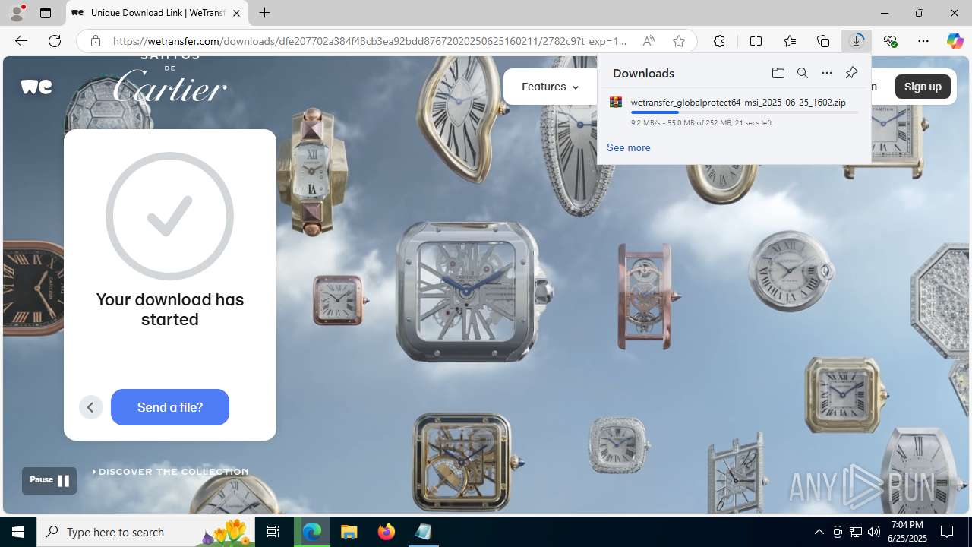
Task: Click the wetransfer_globalprotect64 zip file entry
Action: (x=734, y=111)
